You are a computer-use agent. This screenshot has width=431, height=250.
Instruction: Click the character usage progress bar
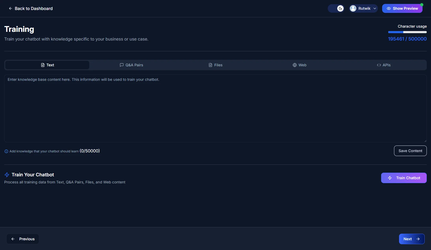407,32
